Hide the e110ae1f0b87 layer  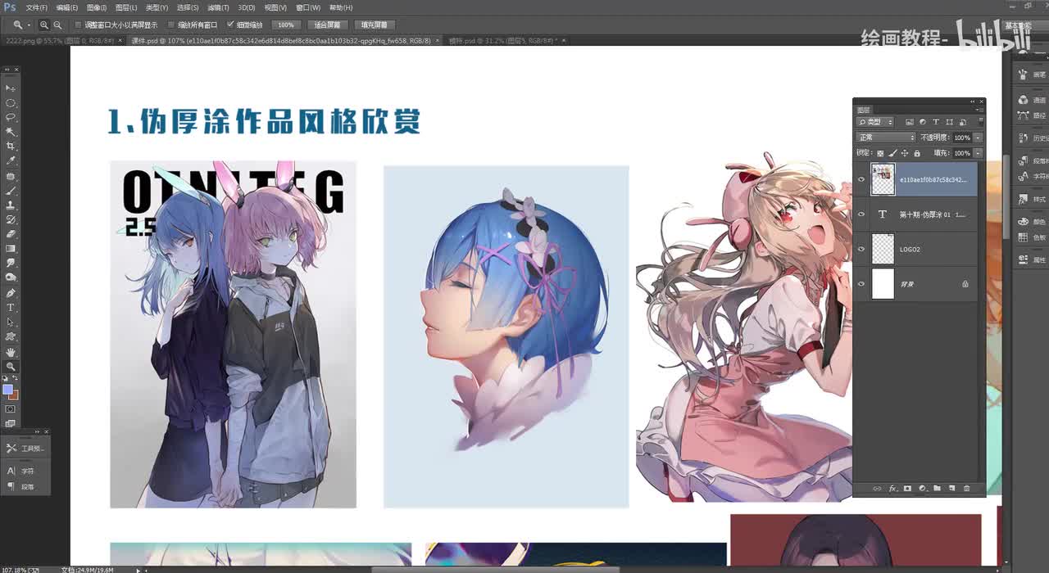pos(861,179)
